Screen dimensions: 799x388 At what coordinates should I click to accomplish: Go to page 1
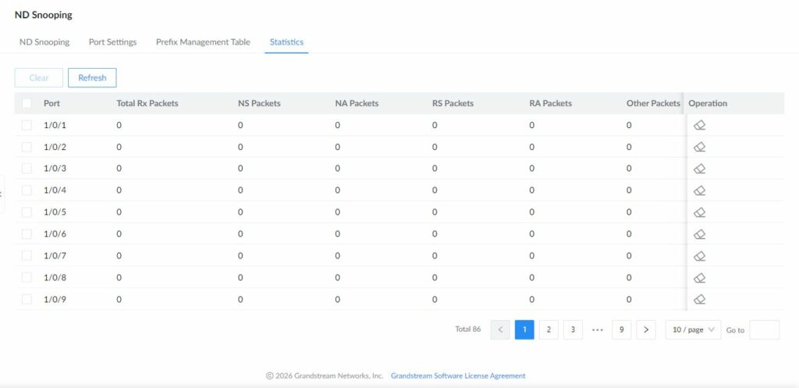click(x=524, y=329)
